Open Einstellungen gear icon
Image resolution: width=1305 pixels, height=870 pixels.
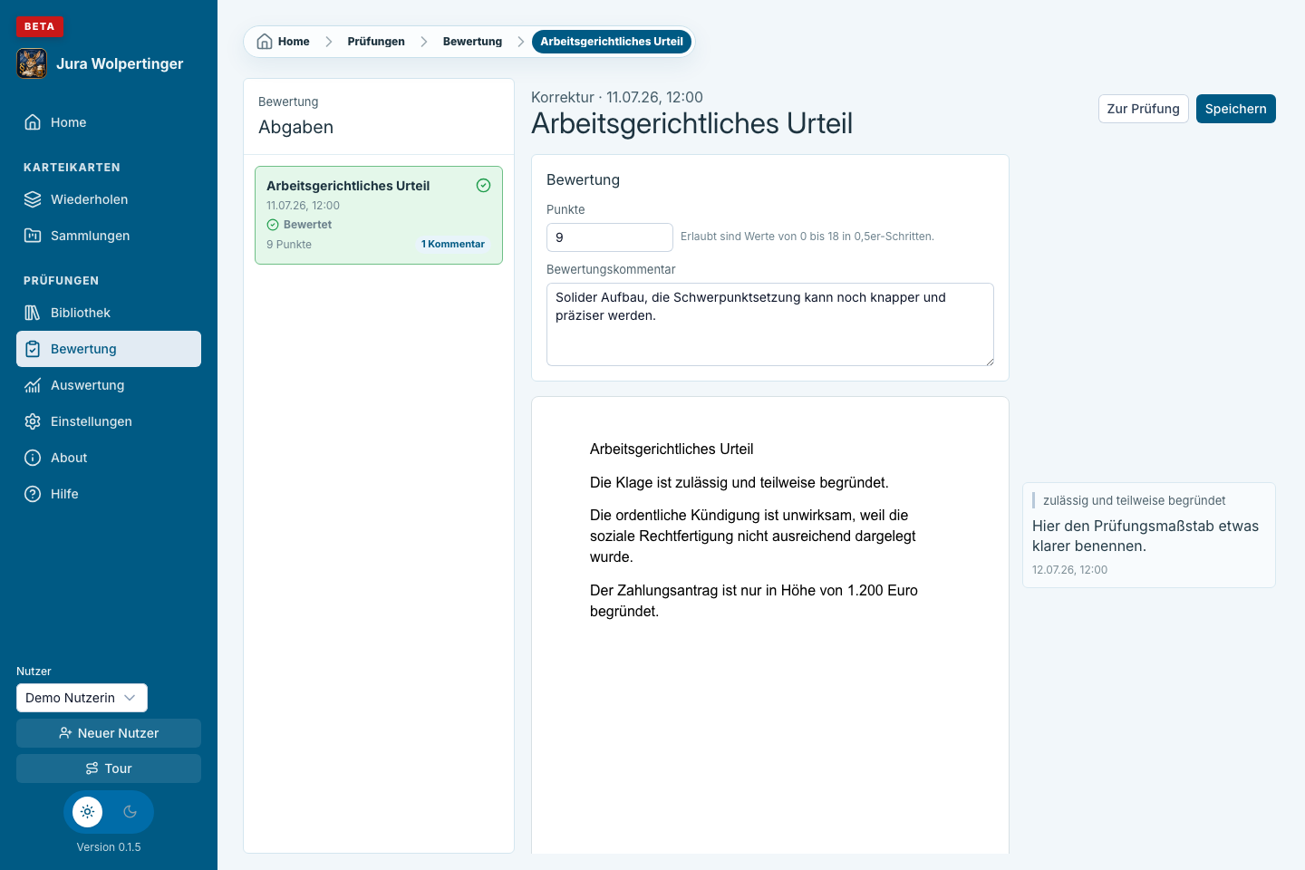click(x=33, y=421)
